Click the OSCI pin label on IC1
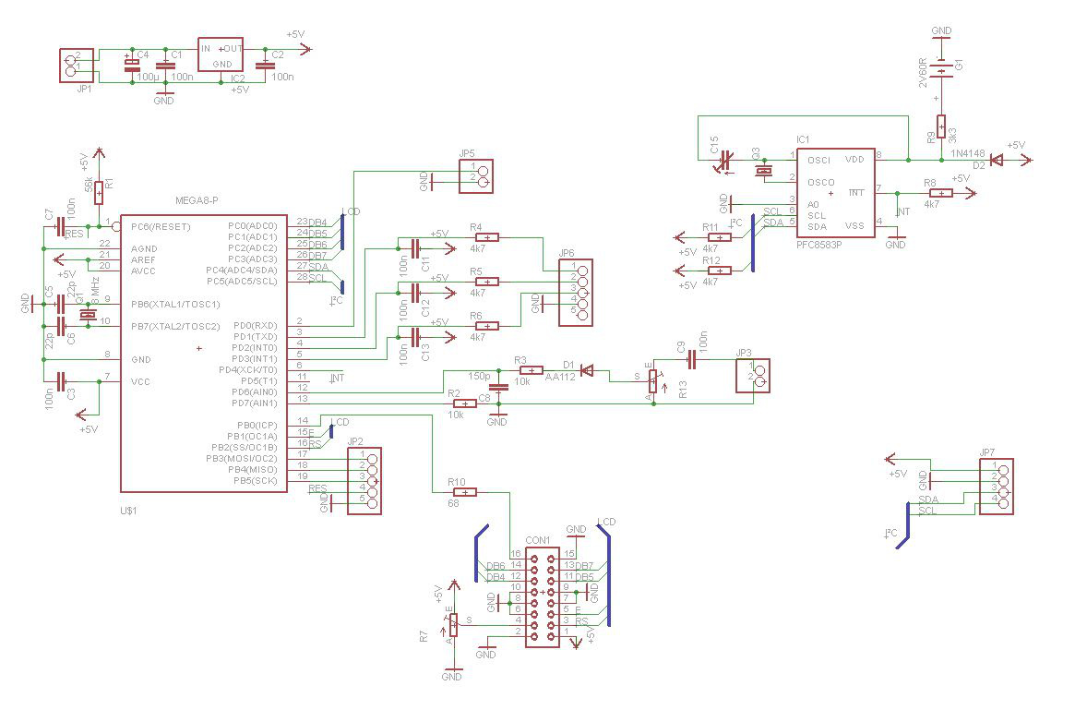Screen dimensions: 1087x722 pos(818,160)
